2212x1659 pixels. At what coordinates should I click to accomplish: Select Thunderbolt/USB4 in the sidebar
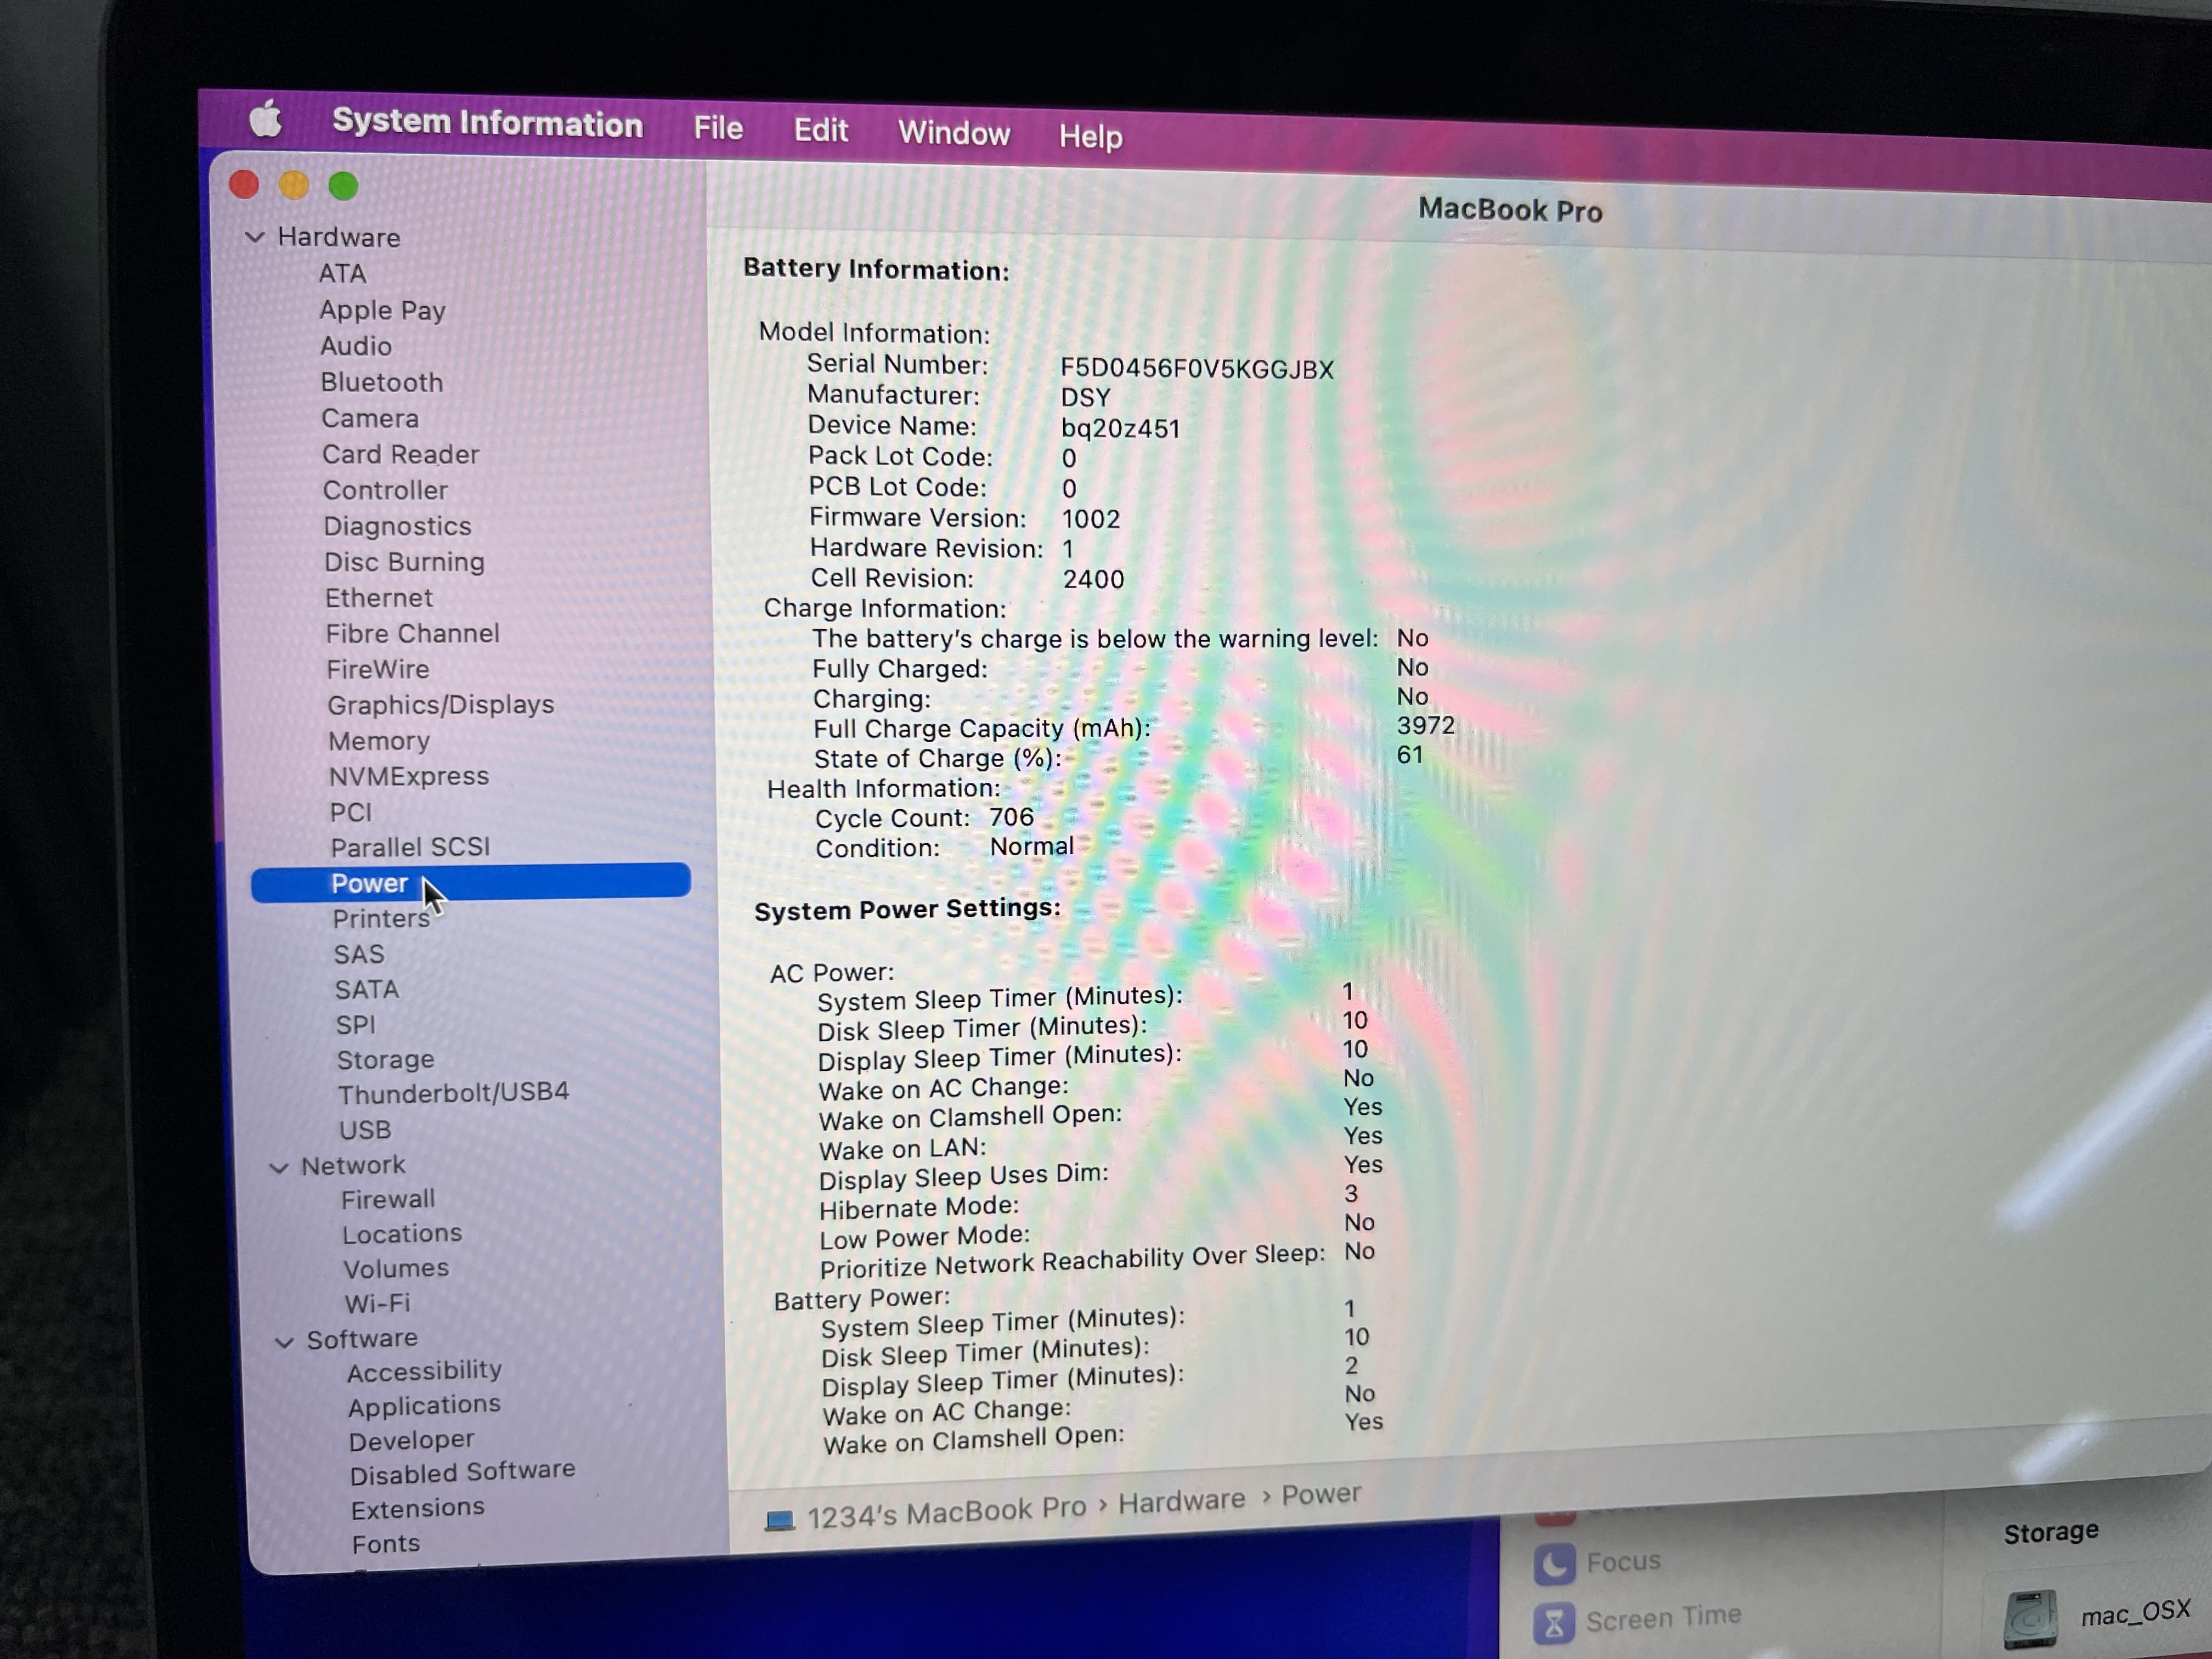[x=453, y=1093]
